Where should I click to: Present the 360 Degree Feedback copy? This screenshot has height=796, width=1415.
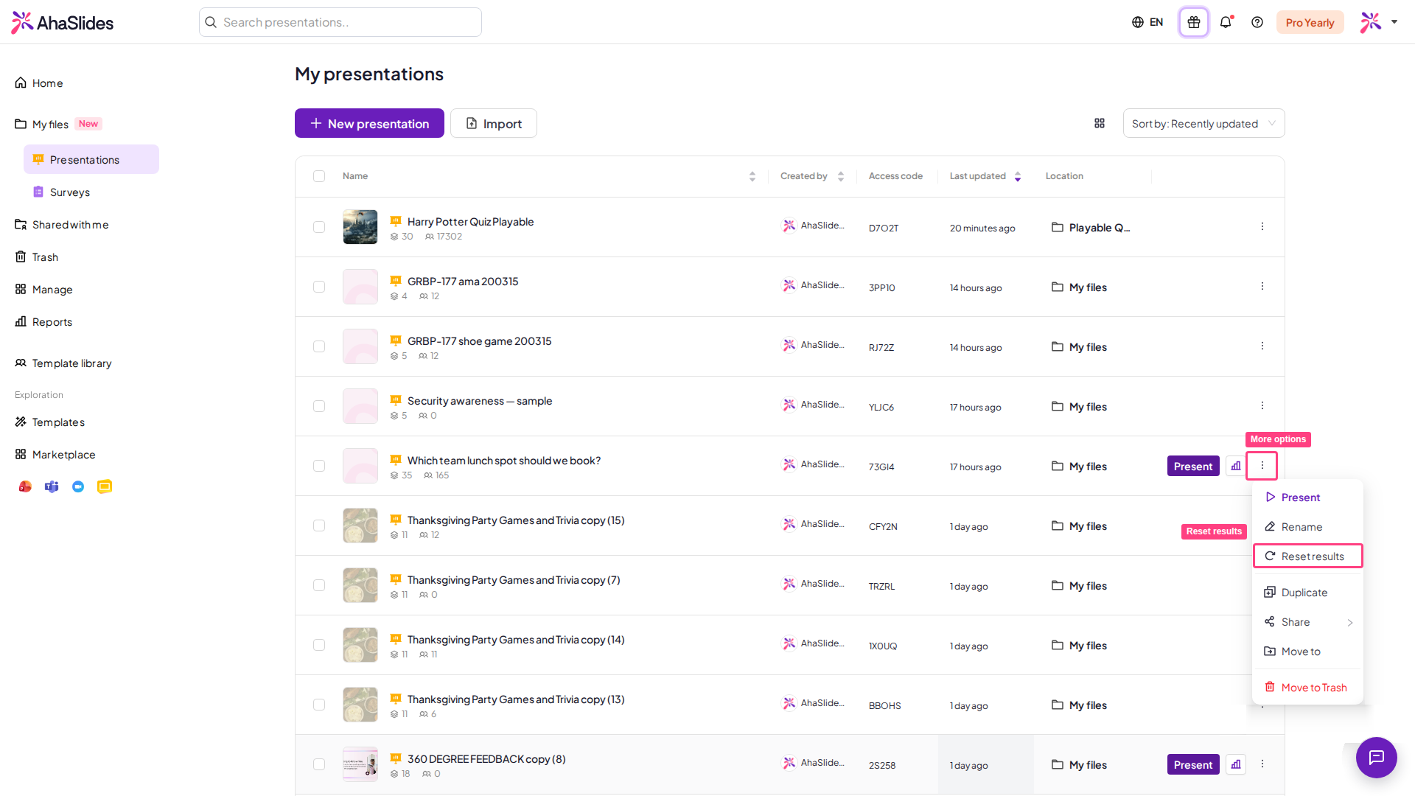click(1193, 764)
